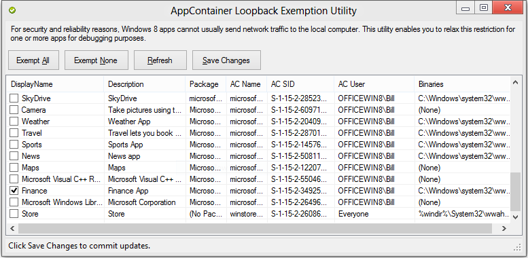528x258 pixels.
Task: Sort by the DisplayName column header
Action: (55, 84)
